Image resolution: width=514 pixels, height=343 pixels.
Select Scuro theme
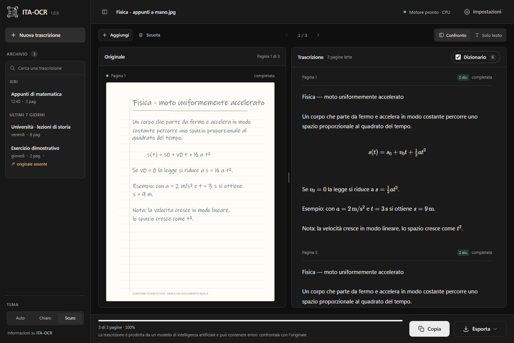click(70, 318)
